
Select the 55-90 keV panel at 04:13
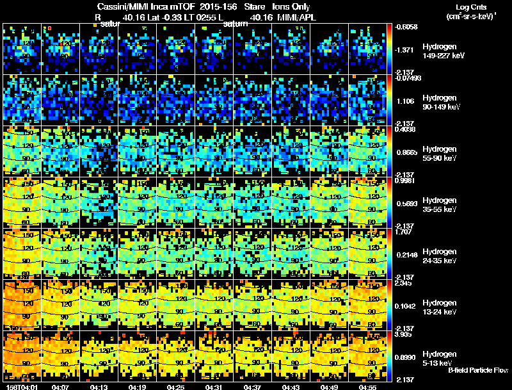pos(99,152)
